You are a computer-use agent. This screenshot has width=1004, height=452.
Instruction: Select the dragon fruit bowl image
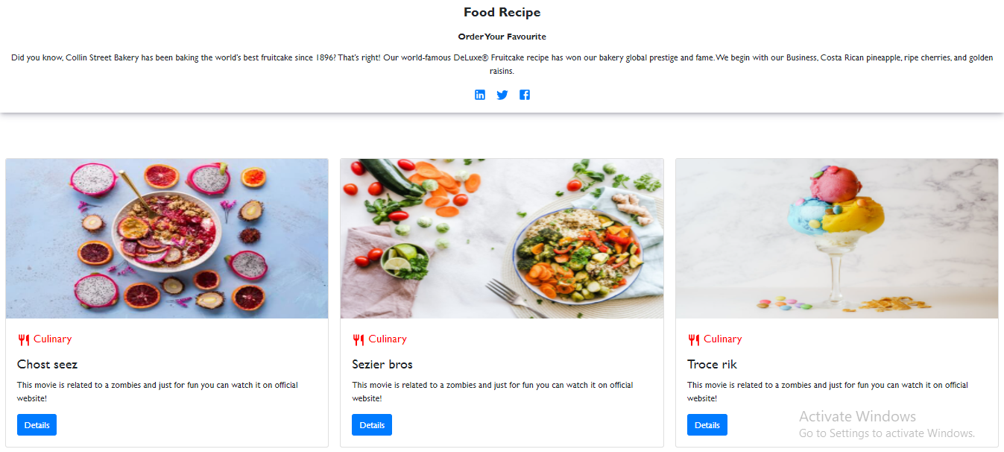click(167, 239)
